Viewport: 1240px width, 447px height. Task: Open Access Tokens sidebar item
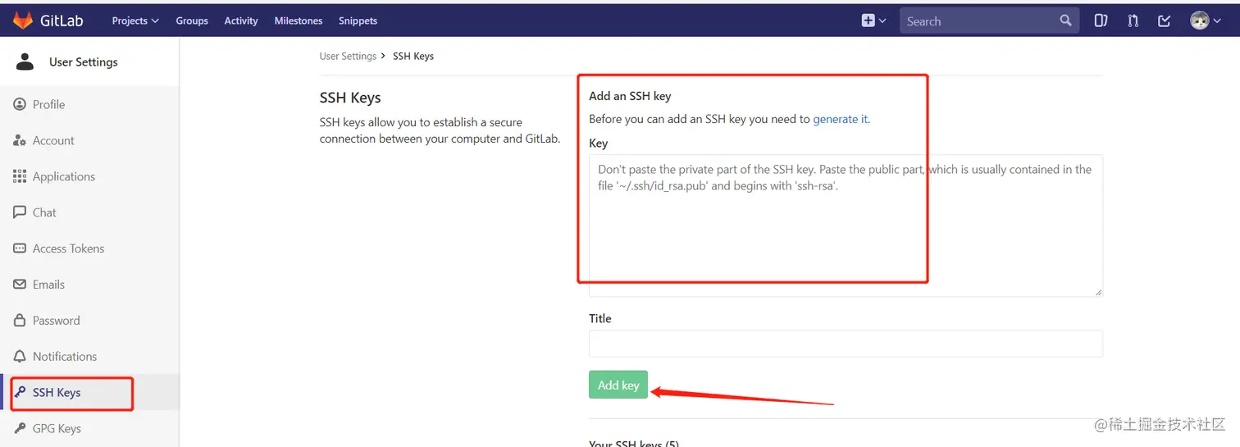[x=68, y=249]
